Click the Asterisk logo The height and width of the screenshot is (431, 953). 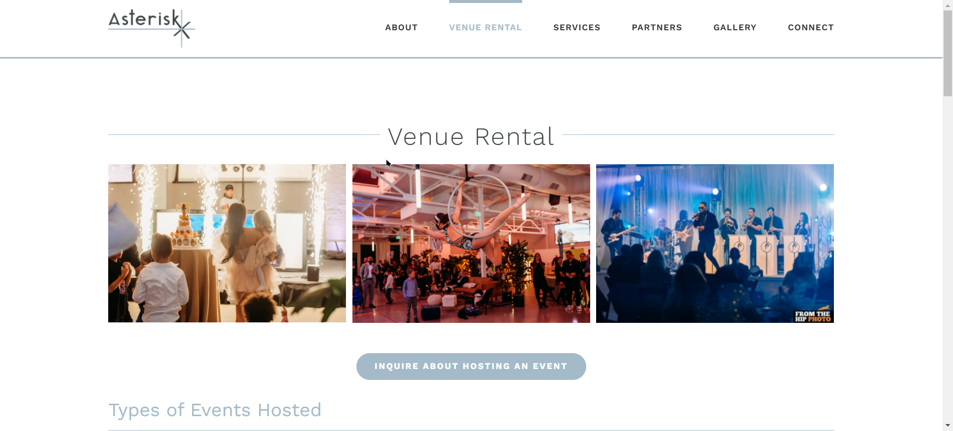coord(151,28)
